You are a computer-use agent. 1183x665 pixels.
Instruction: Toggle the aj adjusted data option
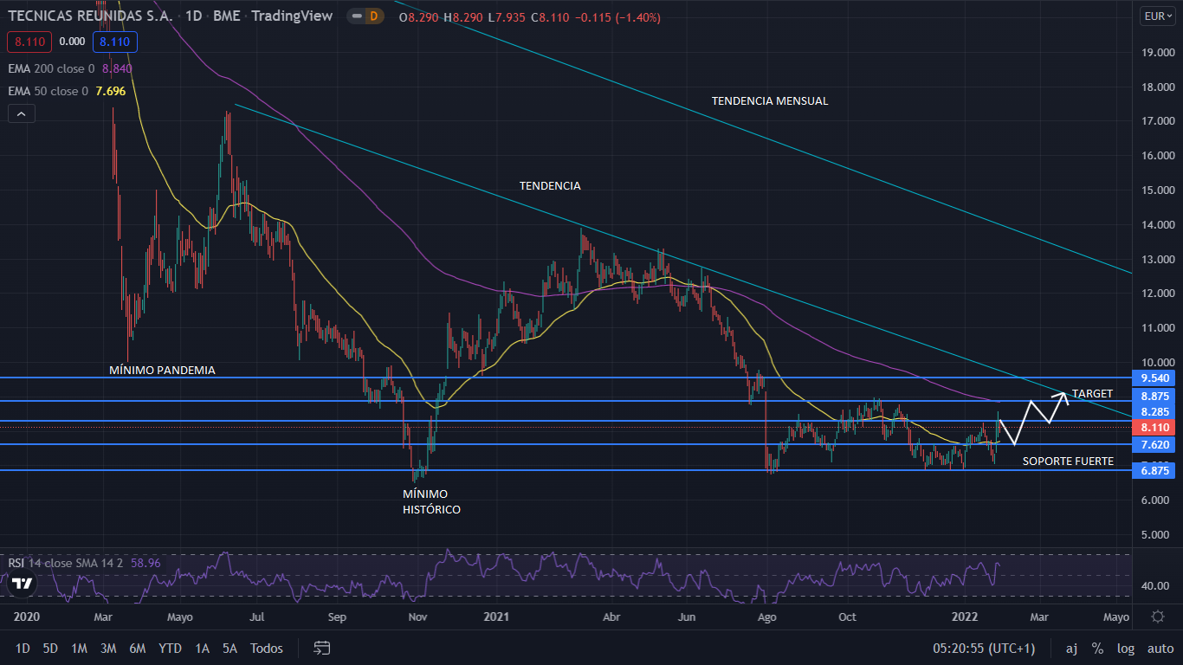pos(1071,648)
